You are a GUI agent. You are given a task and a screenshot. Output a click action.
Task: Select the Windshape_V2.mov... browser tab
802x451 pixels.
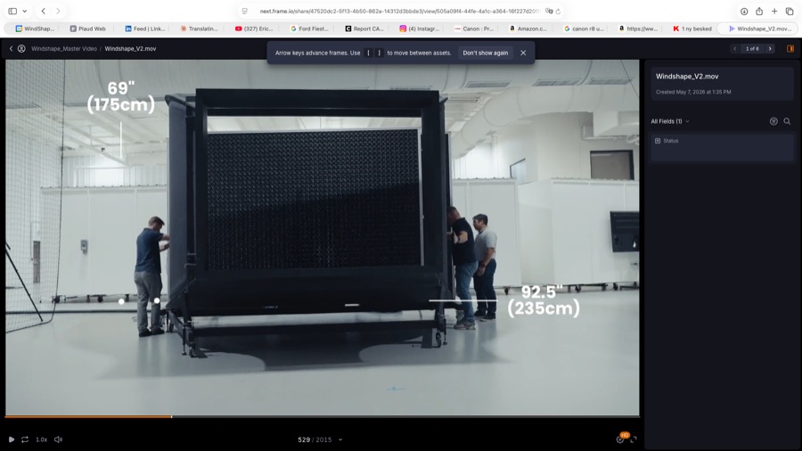coord(759,29)
